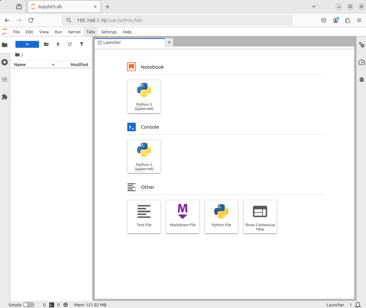366x308 pixels.
Task: Open the Running Terminals and Kernels sidebar
Action: 5,62
